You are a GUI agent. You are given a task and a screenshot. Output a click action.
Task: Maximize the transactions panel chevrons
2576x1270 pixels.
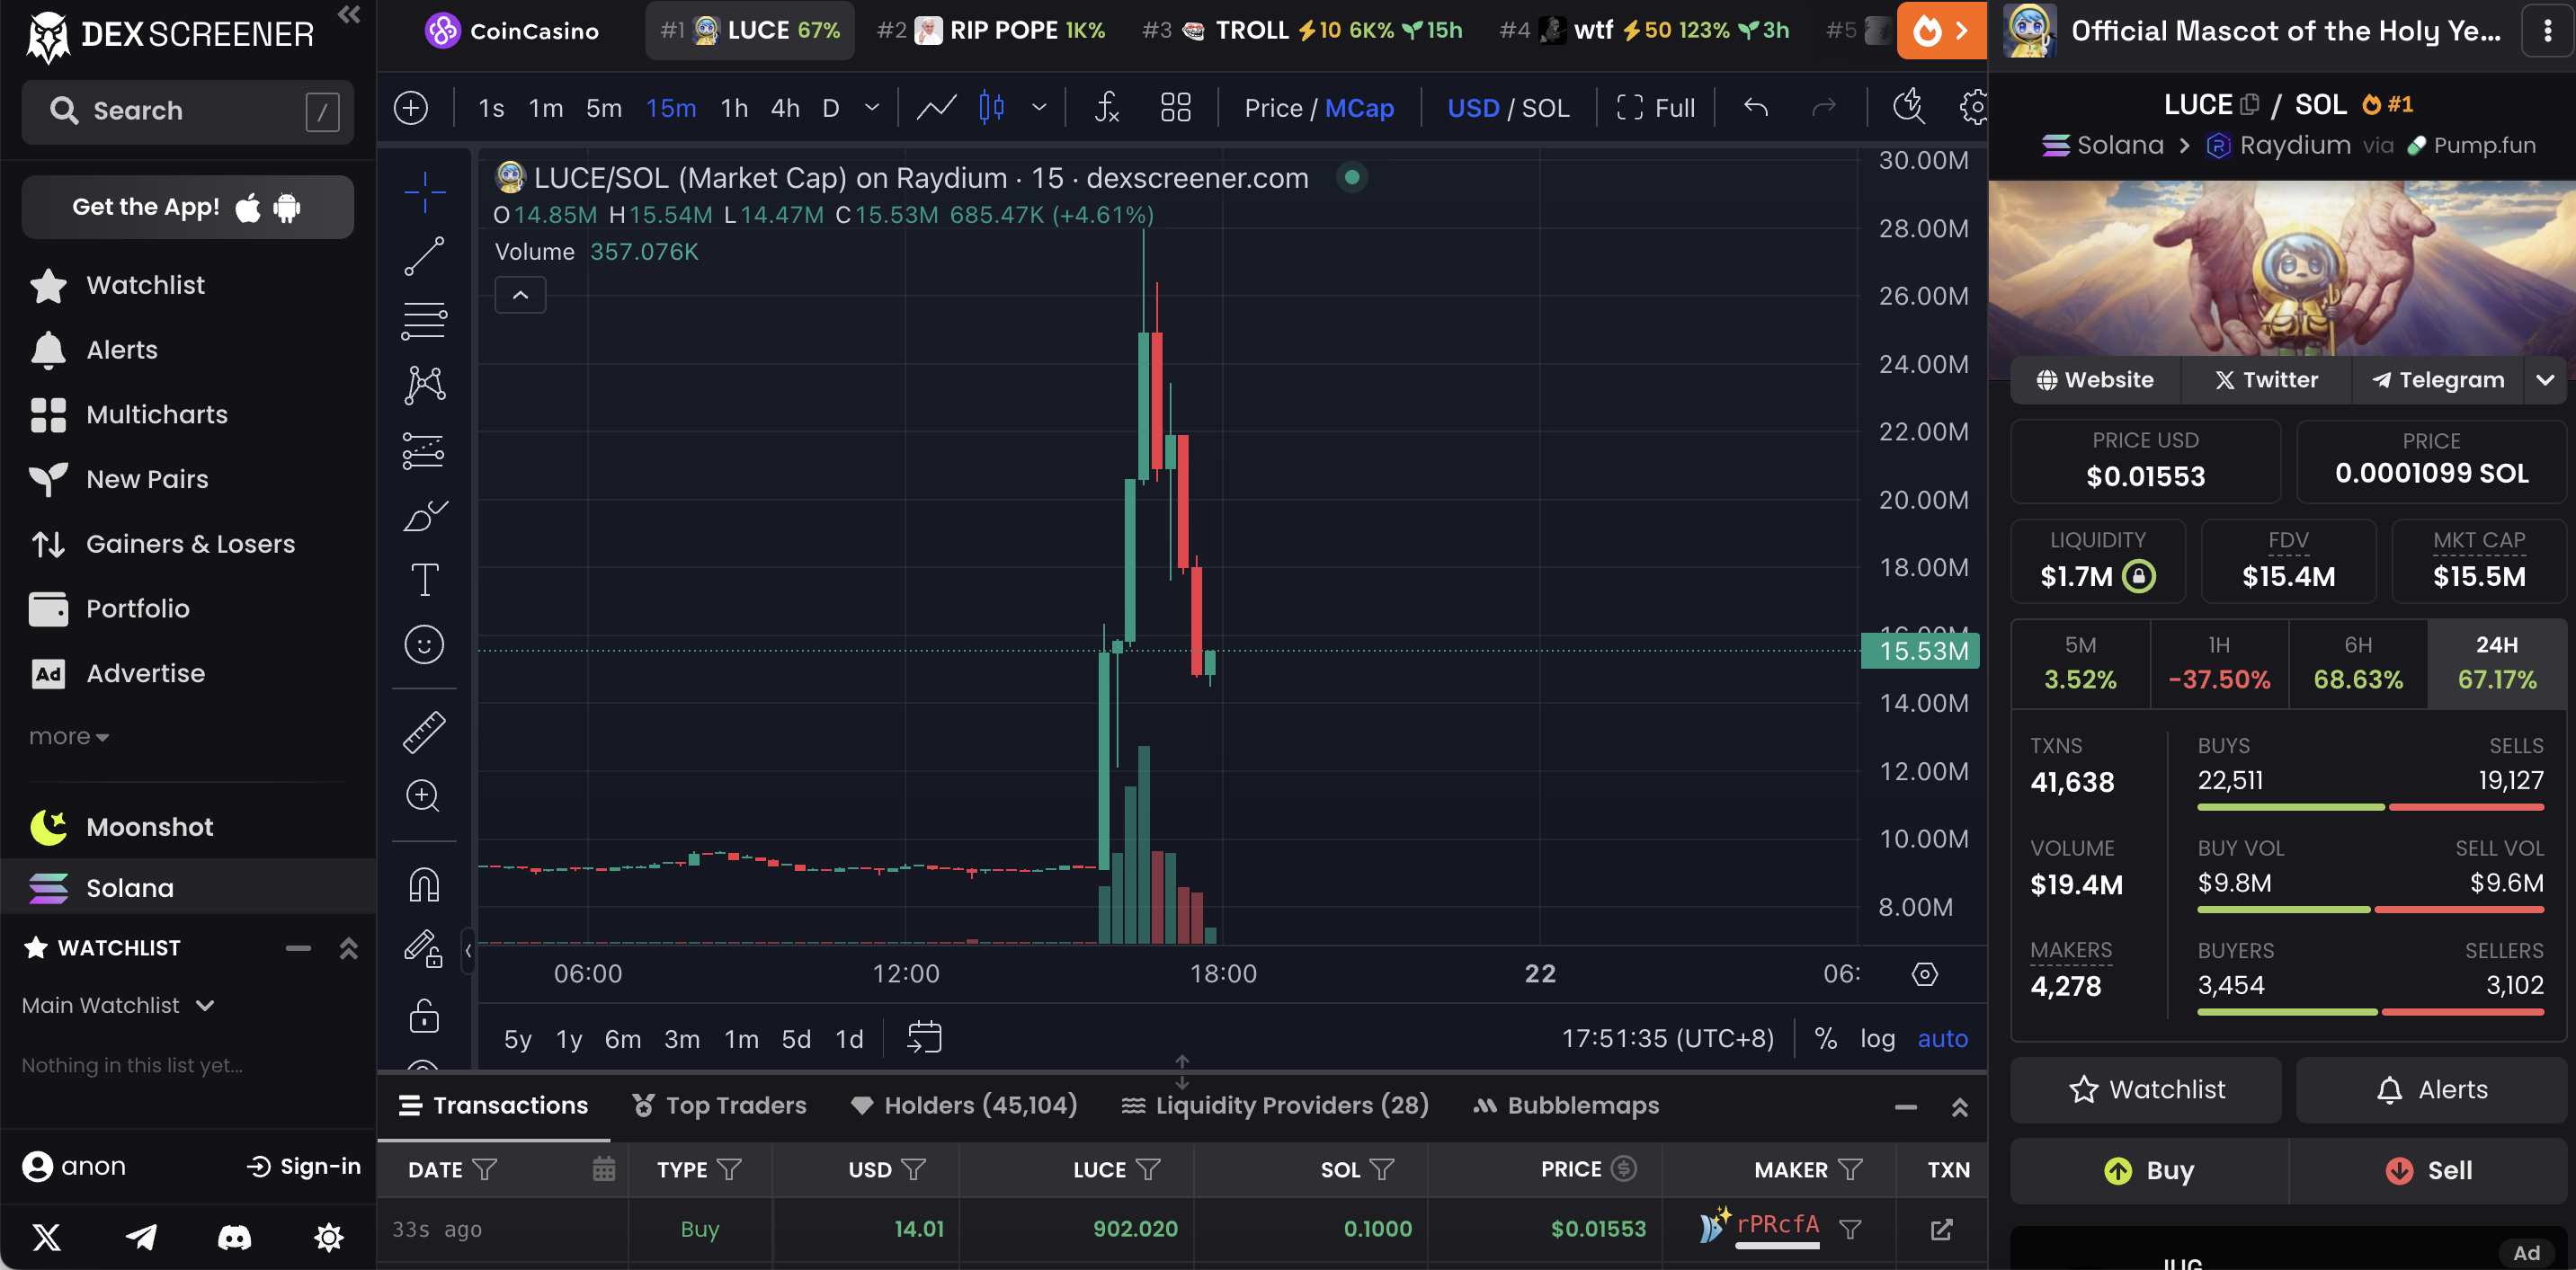[x=1960, y=1106]
